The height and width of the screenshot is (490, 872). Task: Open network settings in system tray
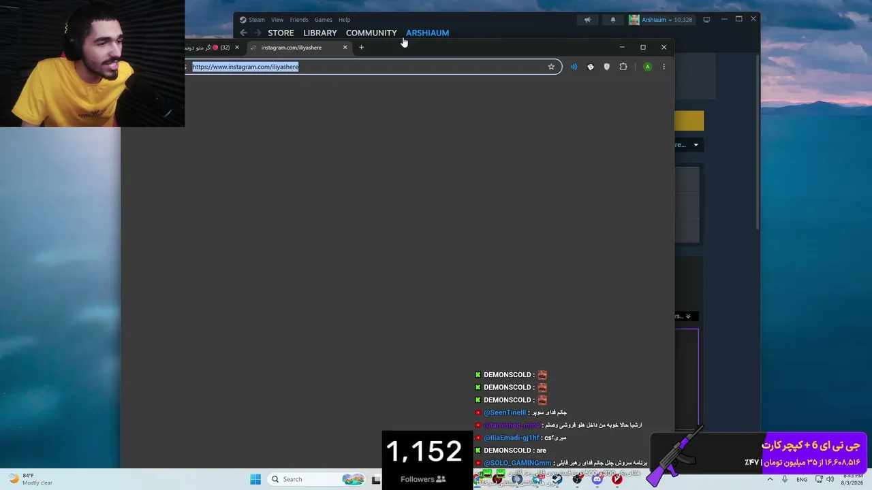[x=819, y=479]
